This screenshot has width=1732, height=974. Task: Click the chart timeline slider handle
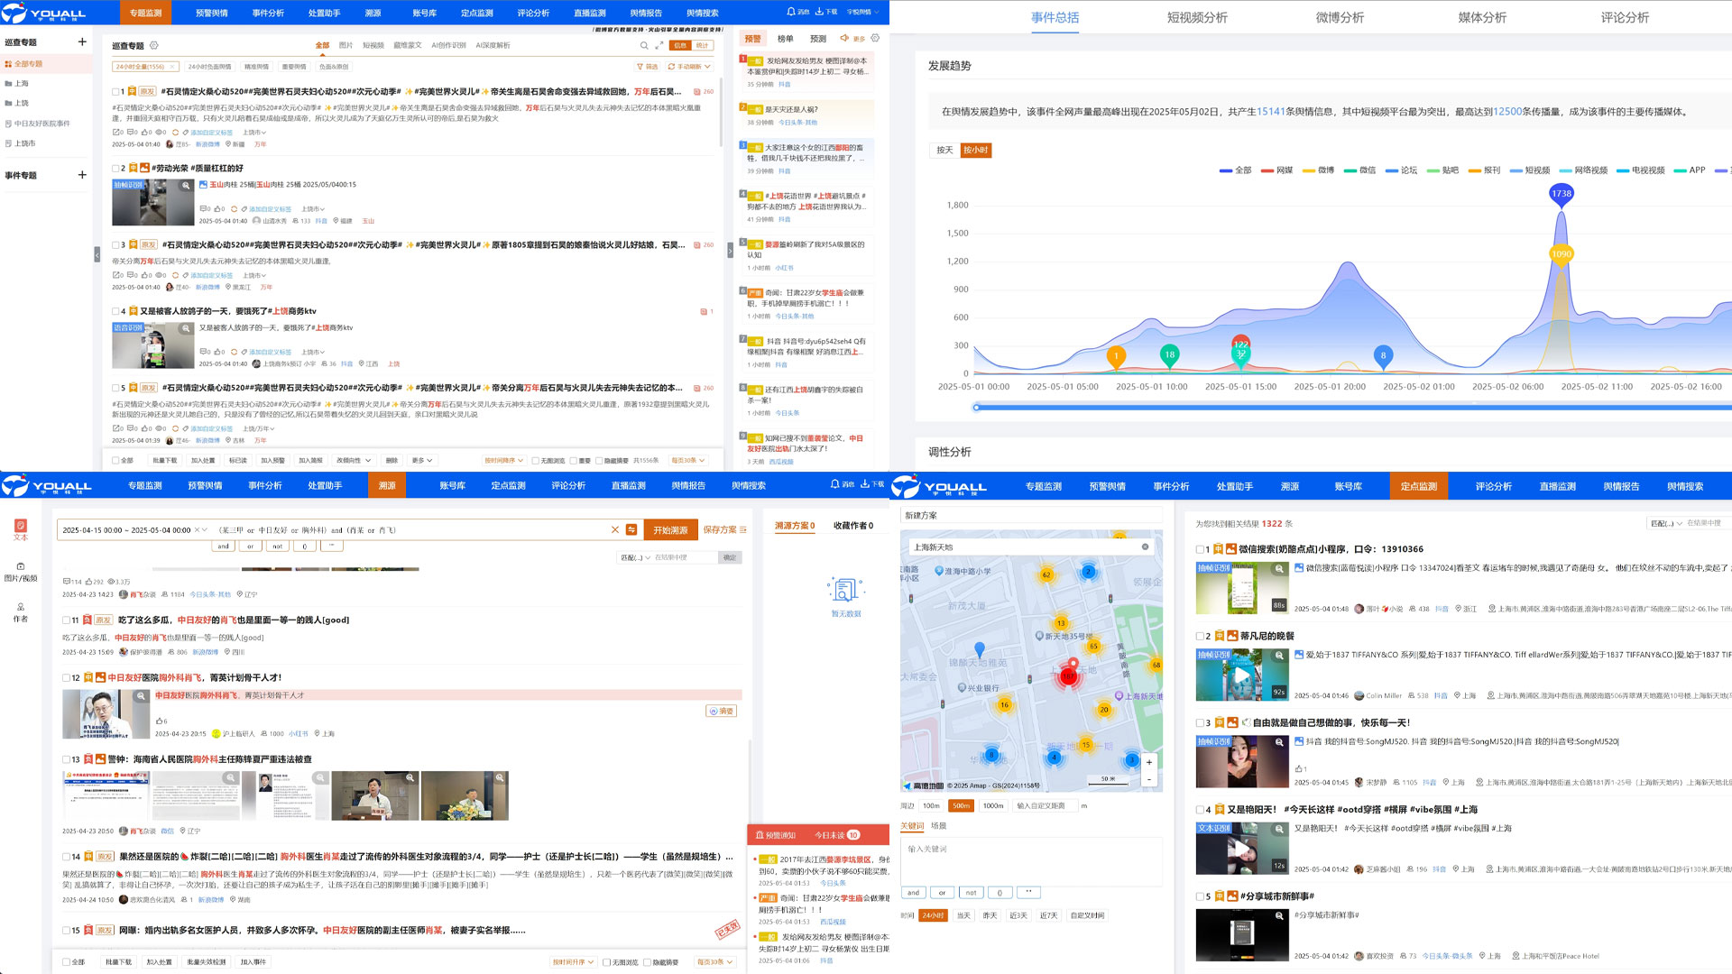coord(976,408)
